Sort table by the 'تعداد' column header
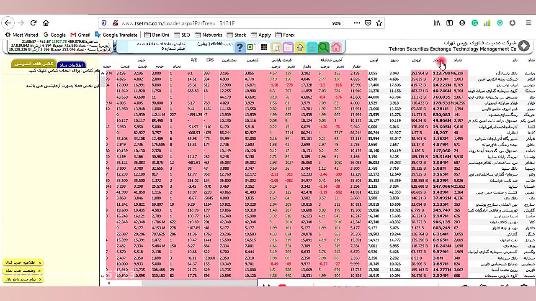The image size is (536, 301). tap(458, 60)
